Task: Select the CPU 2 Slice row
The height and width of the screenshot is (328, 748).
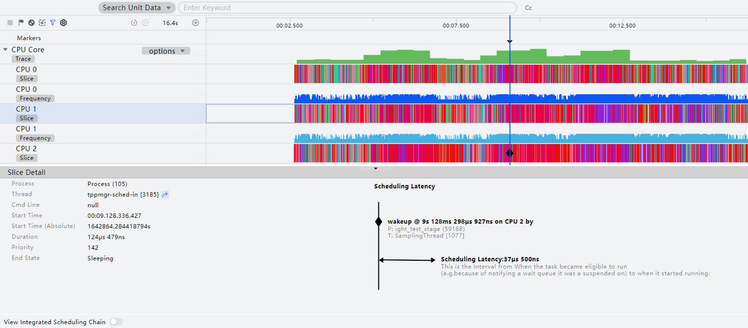Action: click(x=26, y=153)
